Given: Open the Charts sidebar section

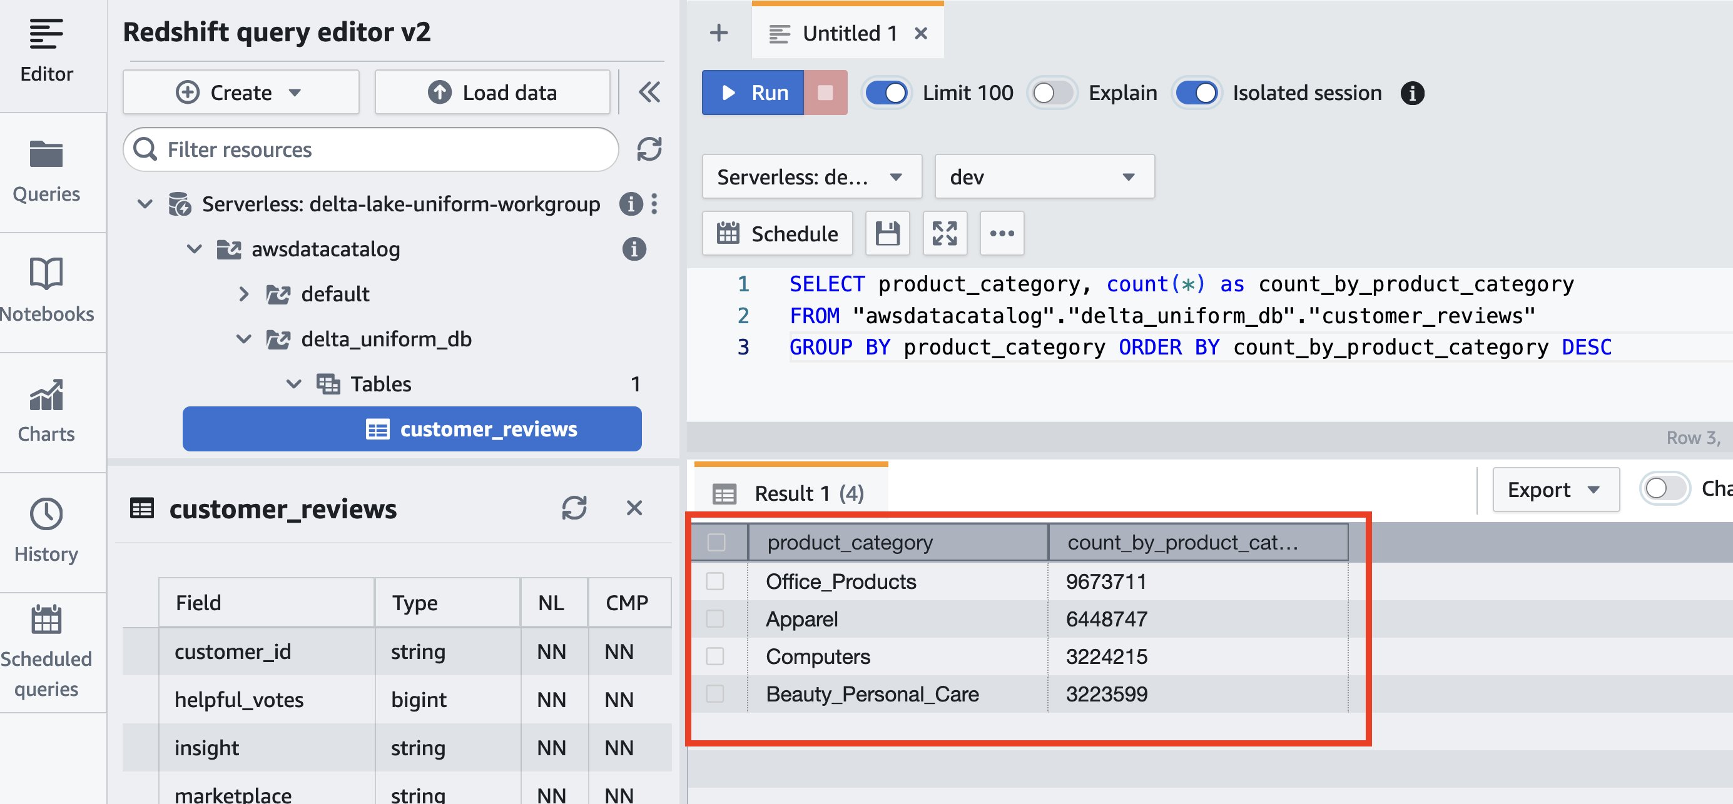Looking at the screenshot, I should pyautogui.click(x=46, y=411).
